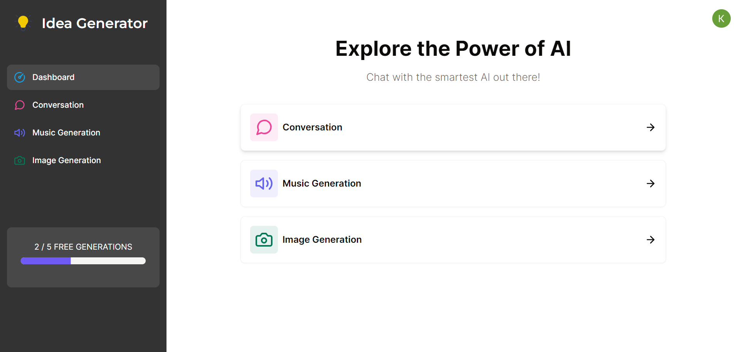Click the Conversation card chat bubble icon
The image size is (740, 352).
click(x=264, y=127)
